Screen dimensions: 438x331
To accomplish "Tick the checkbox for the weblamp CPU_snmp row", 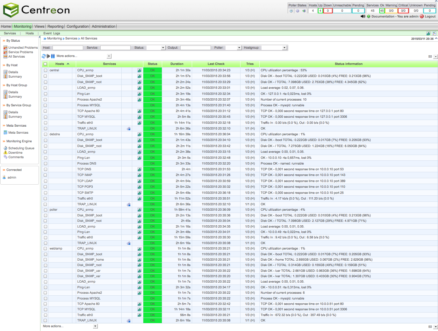I will [45, 249].
